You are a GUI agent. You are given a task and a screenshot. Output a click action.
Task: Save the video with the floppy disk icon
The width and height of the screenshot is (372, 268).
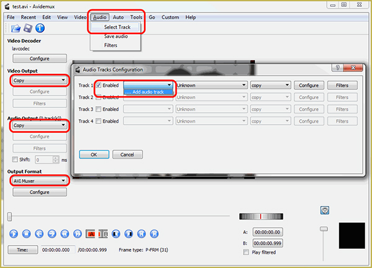point(28,29)
